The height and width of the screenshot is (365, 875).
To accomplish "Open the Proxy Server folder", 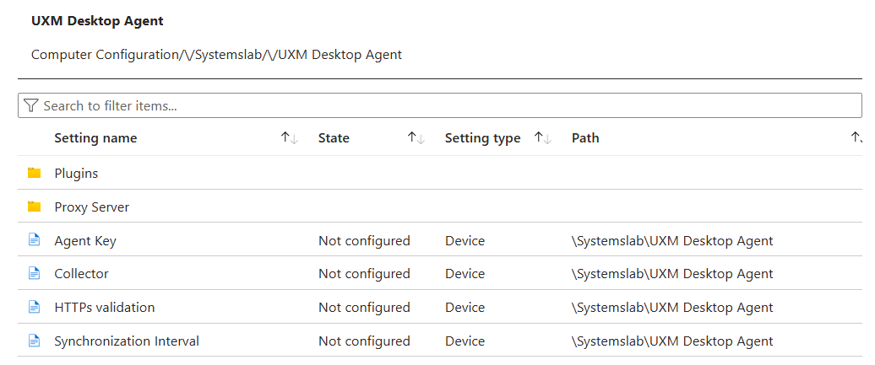I will pos(91,207).
